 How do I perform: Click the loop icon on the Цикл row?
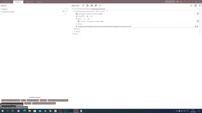pos(76,19)
